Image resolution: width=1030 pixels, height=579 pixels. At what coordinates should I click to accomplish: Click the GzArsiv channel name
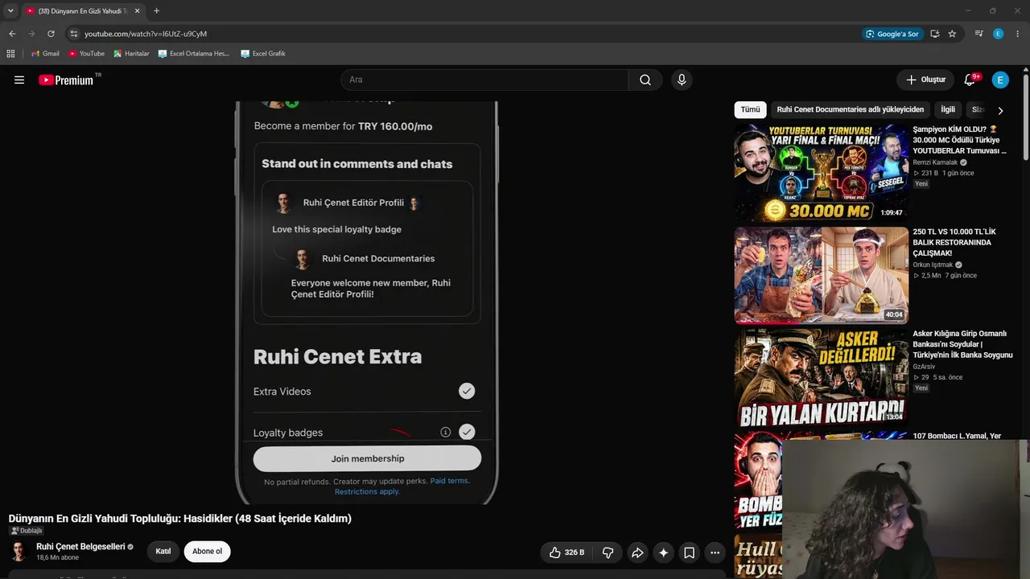[924, 367]
